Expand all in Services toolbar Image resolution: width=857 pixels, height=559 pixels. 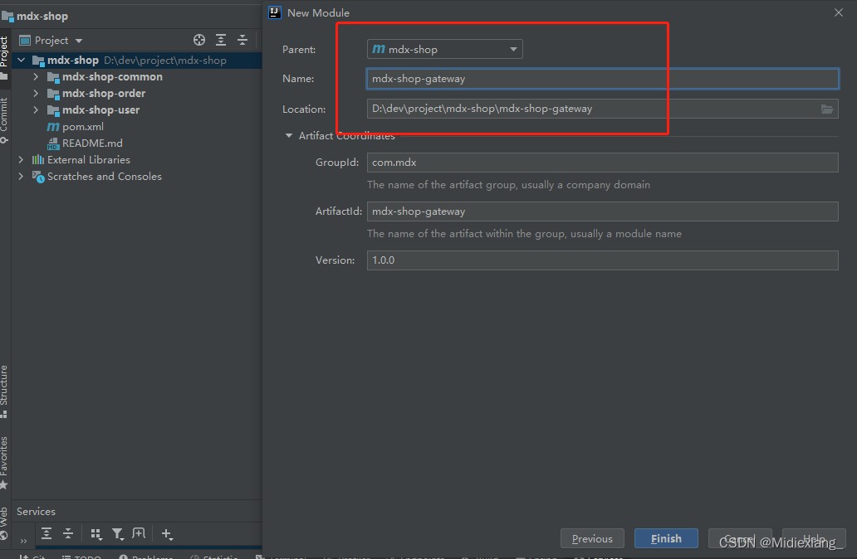[47, 534]
